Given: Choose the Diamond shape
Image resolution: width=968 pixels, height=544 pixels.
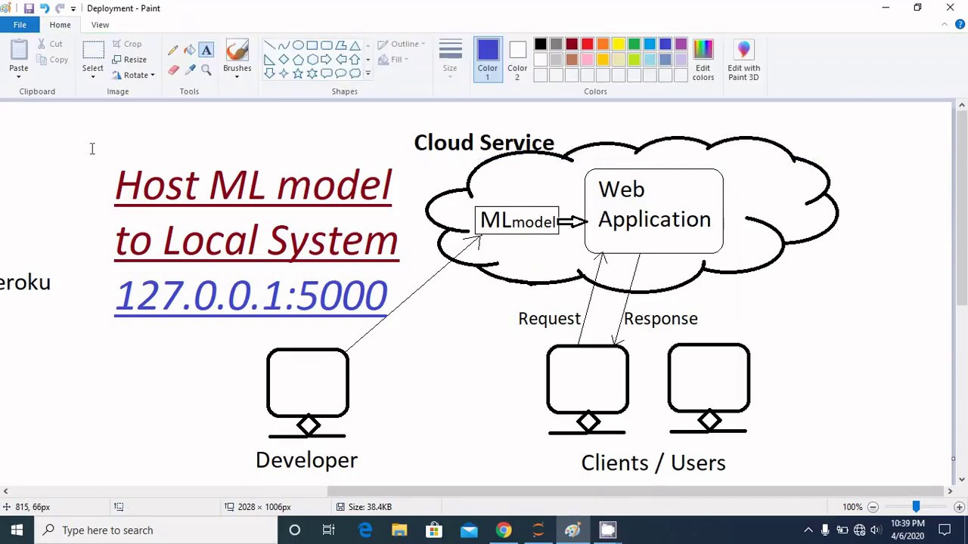Looking at the screenshot, I should tap(284, 60).
